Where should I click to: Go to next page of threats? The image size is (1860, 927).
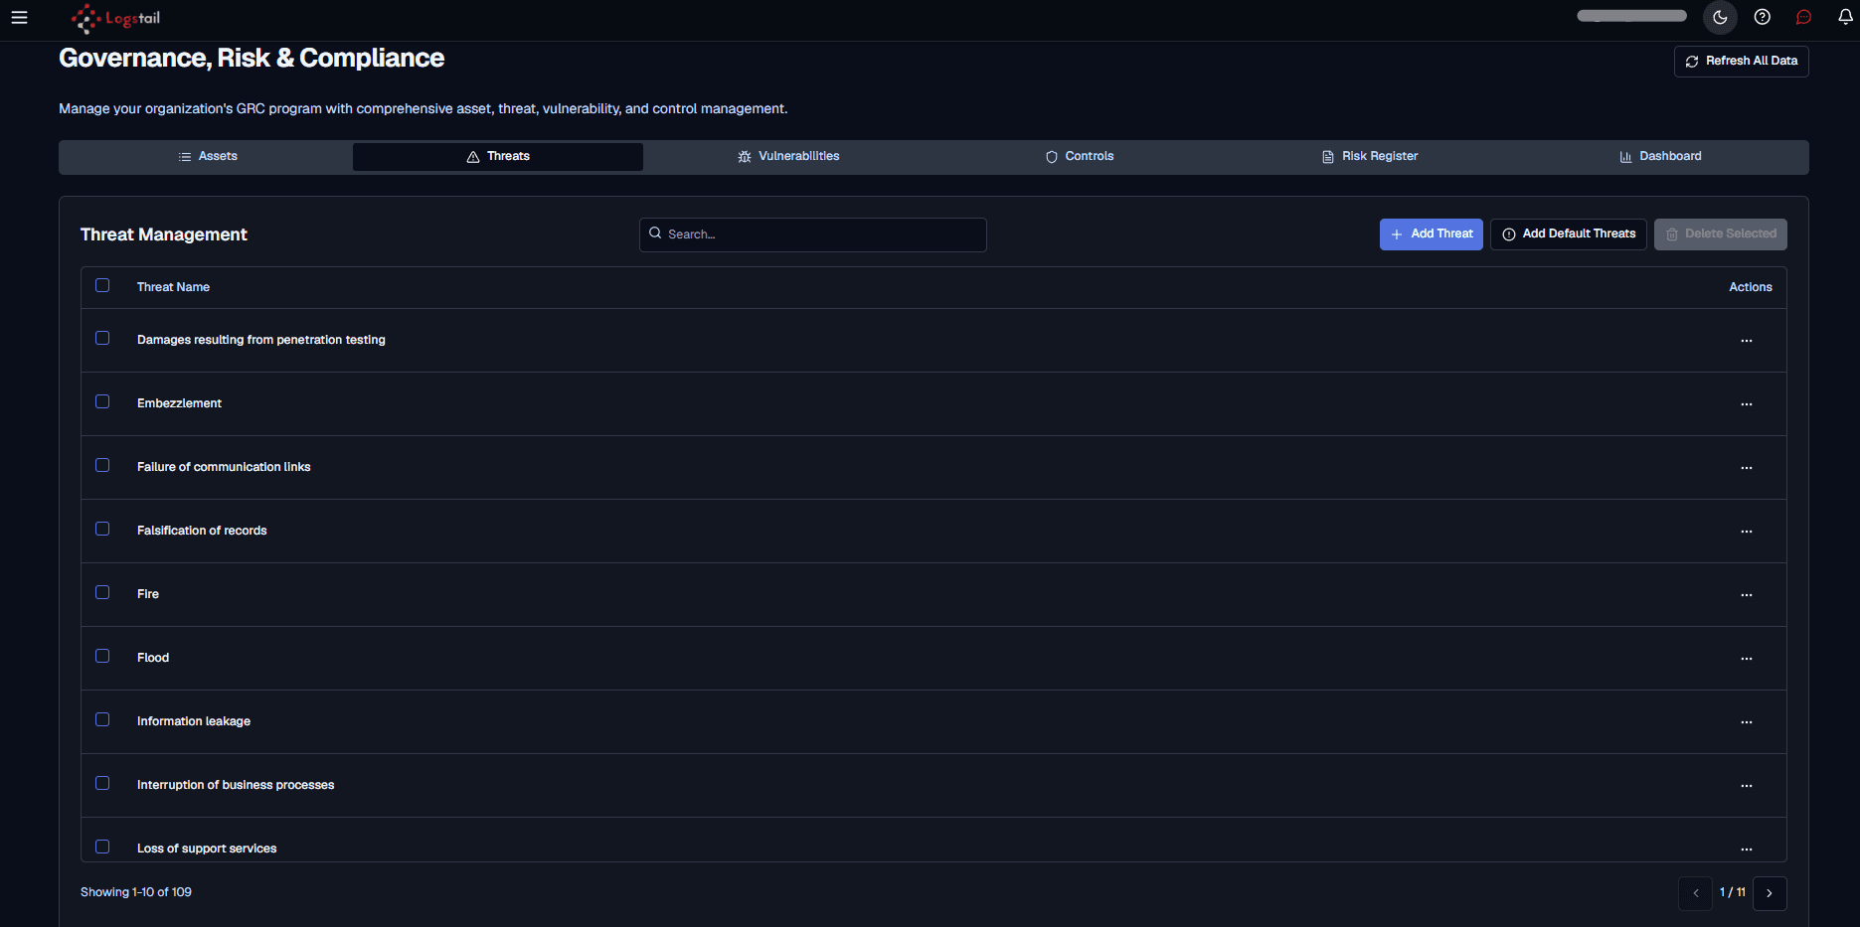[1770, 893]
